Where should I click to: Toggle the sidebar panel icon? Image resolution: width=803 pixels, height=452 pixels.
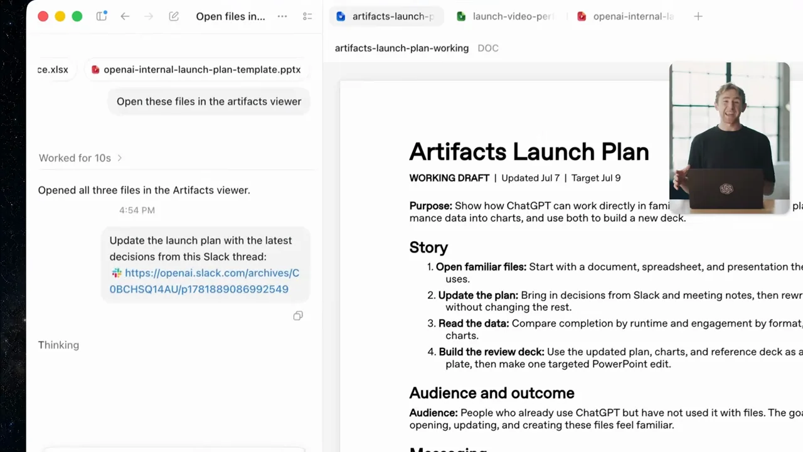pyautogui.click(x=101, y=16)
